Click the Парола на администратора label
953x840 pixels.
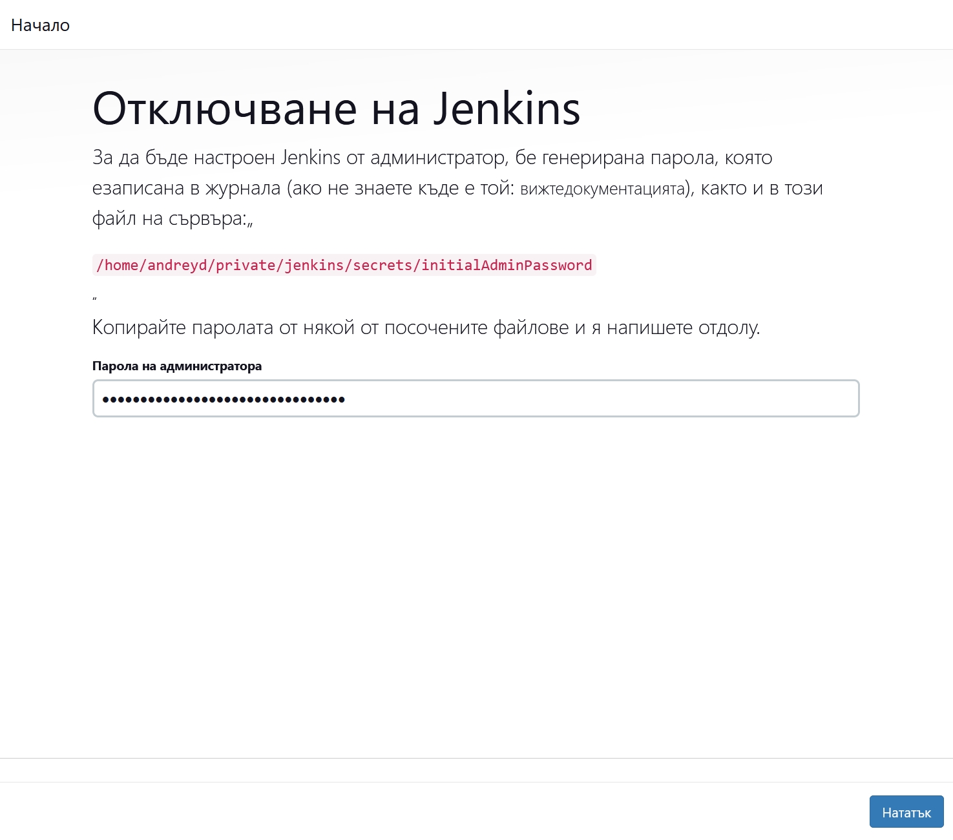tap(177, 366)
